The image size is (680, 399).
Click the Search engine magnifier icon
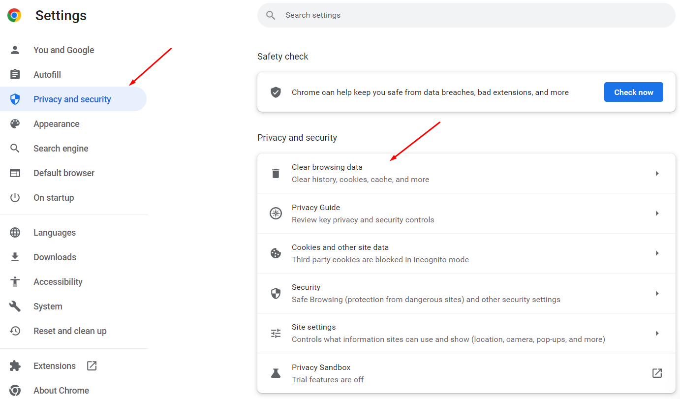tap(15, 148)
